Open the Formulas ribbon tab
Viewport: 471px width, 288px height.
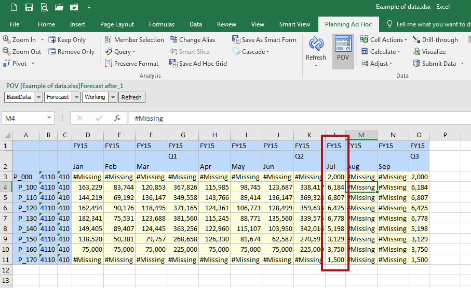coord(162,24)
